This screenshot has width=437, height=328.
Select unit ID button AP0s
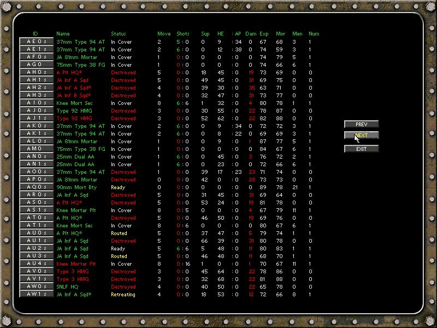(x=36, y=180)
